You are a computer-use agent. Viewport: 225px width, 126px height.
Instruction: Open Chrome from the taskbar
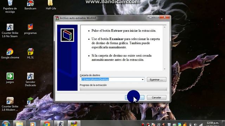click(x=46, y=124)
